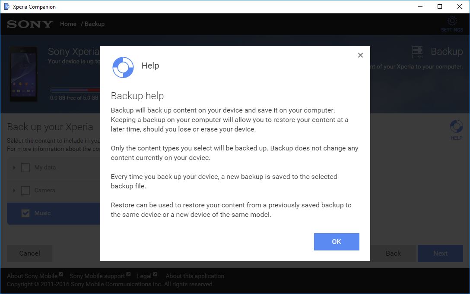Open Settings gear icon
Screen dimensions: 470x294
click(x=452, y=22)
